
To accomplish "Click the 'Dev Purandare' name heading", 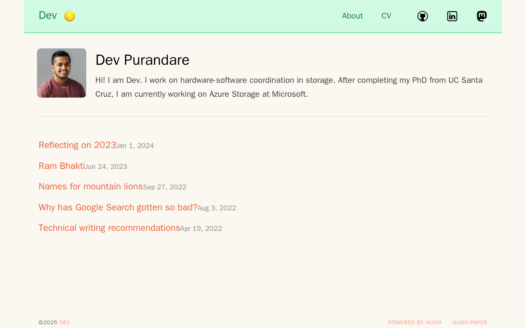I will (x=142, y=60).
